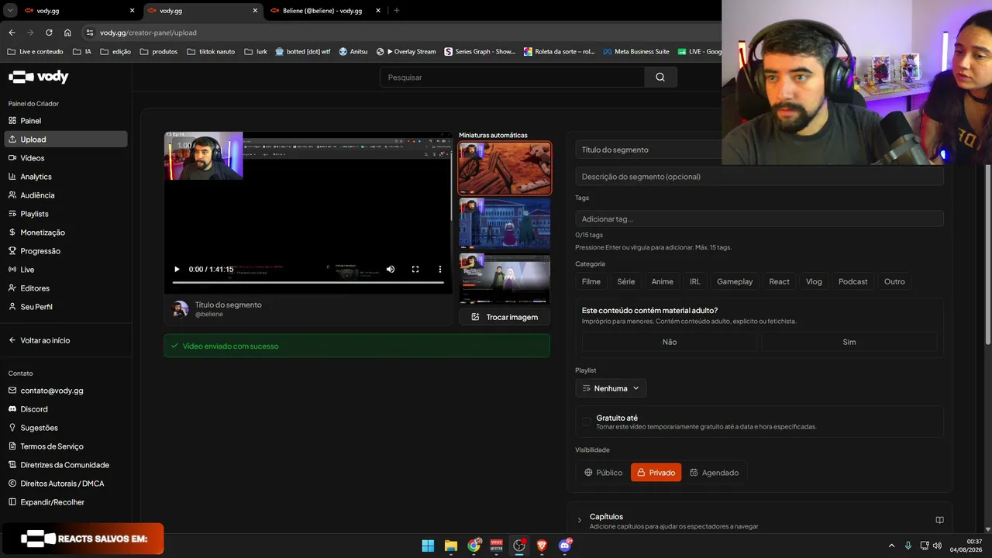Open the video player more options menu
Screen dimensions: 992x558
(440, 270)
